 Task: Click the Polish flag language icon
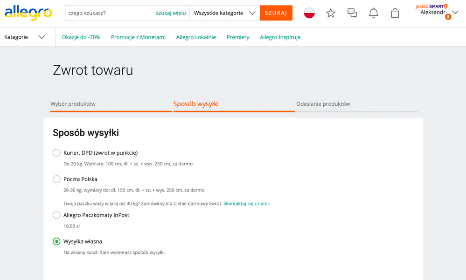point(309,13)
